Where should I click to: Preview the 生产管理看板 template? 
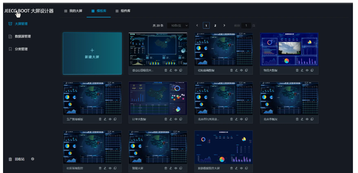110,119
